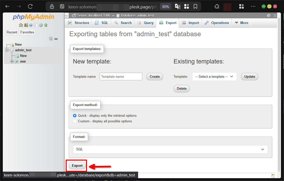This screenshot has height=181, width=284.
Task: Type in the Template name input field
Action: coord(121,76)
